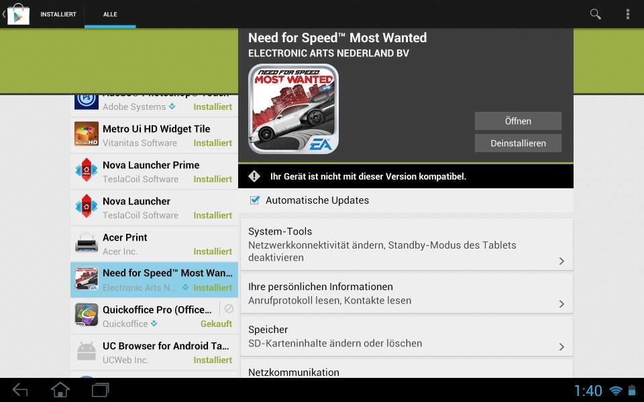This screenshot has height=402, width=644.
Task: Expand Ihre persönlichen Informationen chevron
Action: click(x=561, y=304)
